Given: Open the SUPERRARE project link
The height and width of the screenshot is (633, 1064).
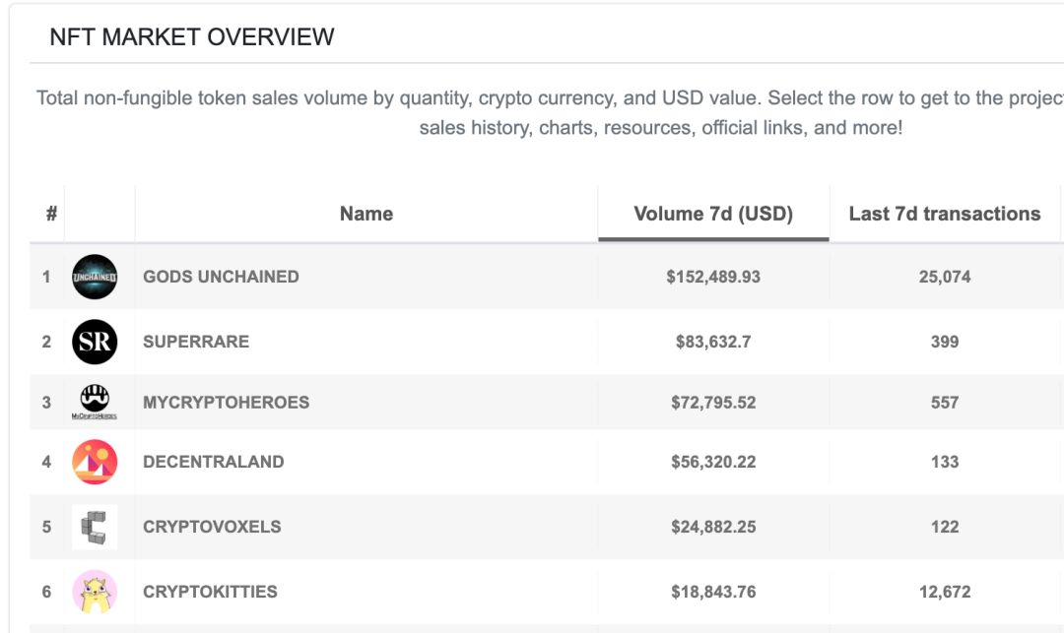Looking at the screenshot, I should 196,342.
